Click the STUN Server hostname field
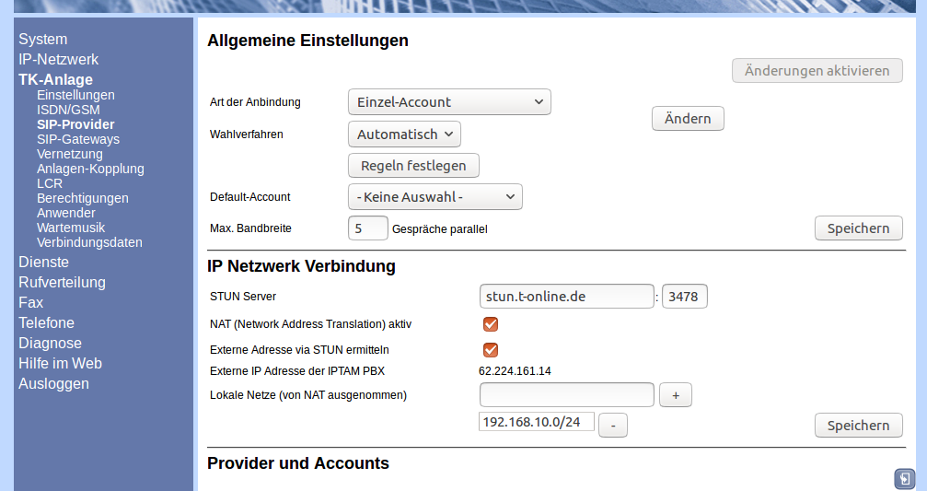 566,297
